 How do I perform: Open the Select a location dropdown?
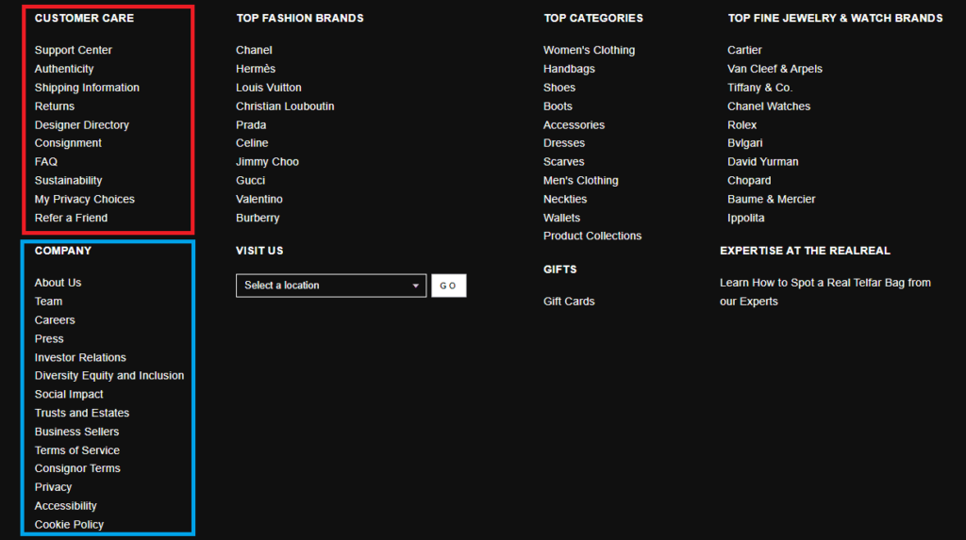(330, 286)
